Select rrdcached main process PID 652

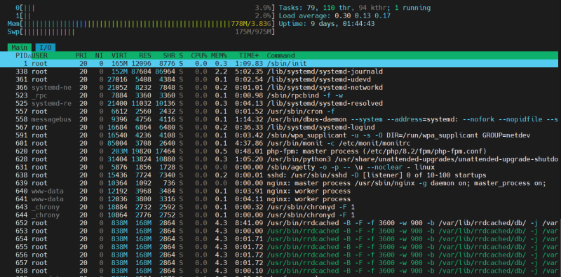[x=279, y=223]
